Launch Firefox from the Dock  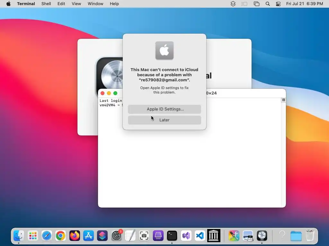75,236
